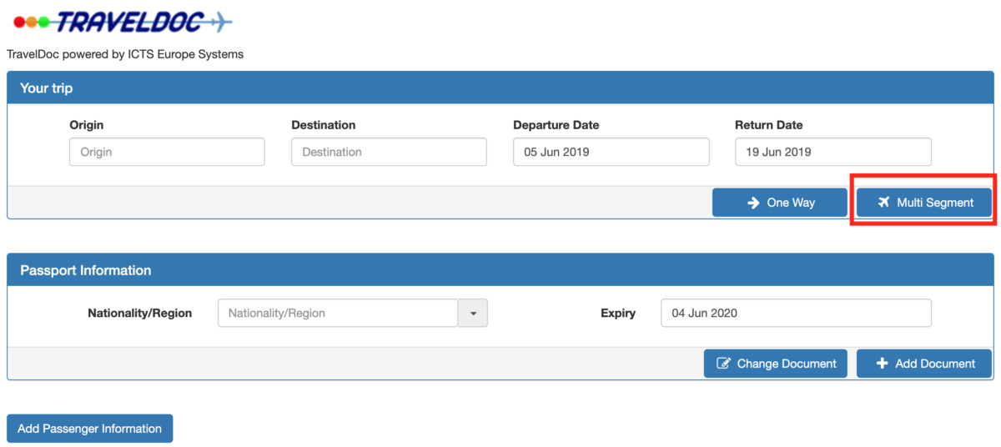
Task: Click the plus icon on Add Document
Action: coord(883,364)
